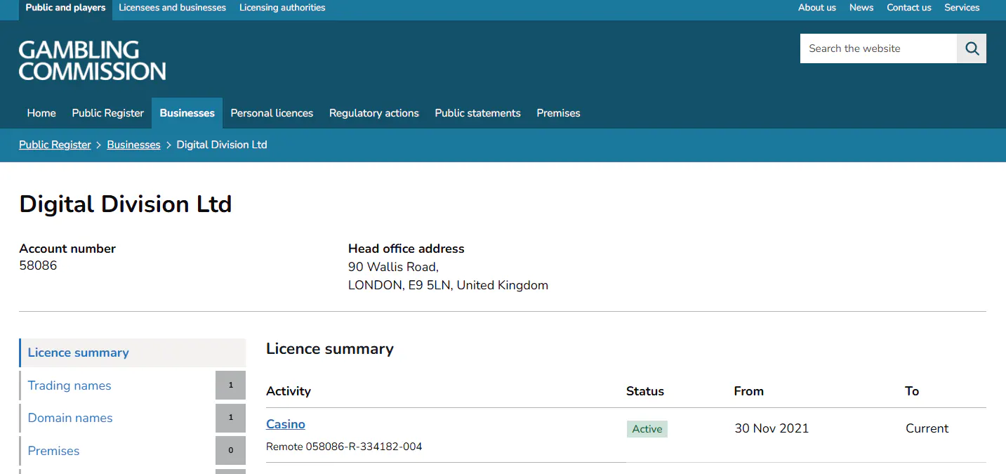
Task: Click the Digital Division Ltd page heading
Action: point(126,204)
